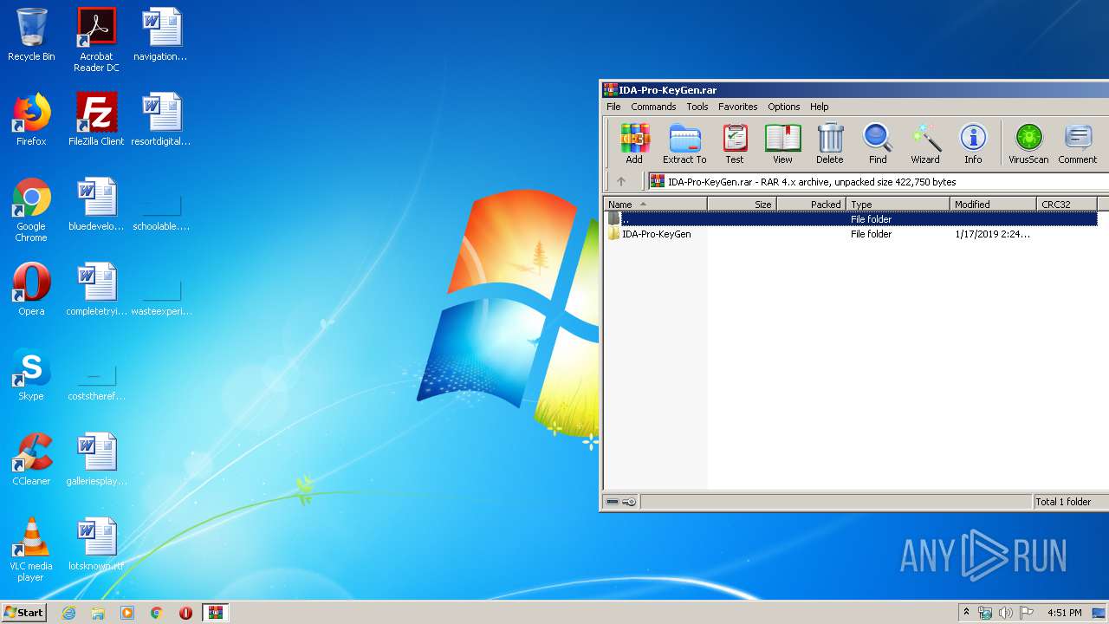Click the Action Center flag icon
1109x624 pixels.
pos(1027,613)
